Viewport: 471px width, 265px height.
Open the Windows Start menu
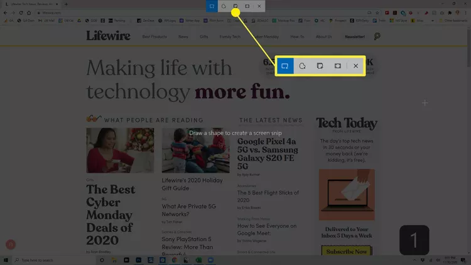[6, 260]
